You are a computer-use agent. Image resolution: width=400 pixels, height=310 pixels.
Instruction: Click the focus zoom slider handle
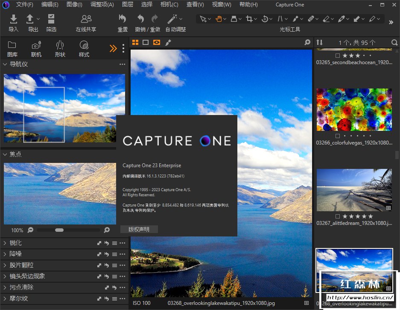click(59, 230)
